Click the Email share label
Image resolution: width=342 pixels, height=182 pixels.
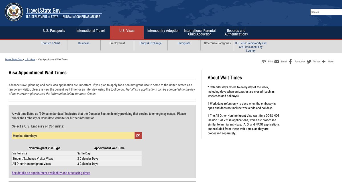[284, 62]
